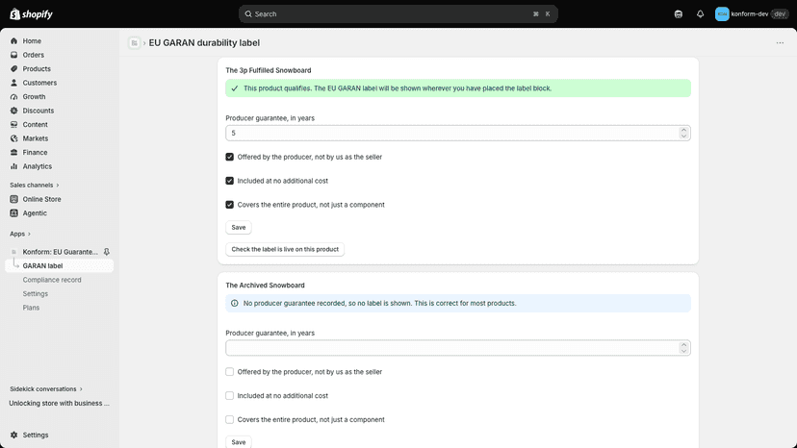Click 'The 3p Fulfilled Snowboard' heading
The width and height of the screenshot is (797, 448).
269,70
